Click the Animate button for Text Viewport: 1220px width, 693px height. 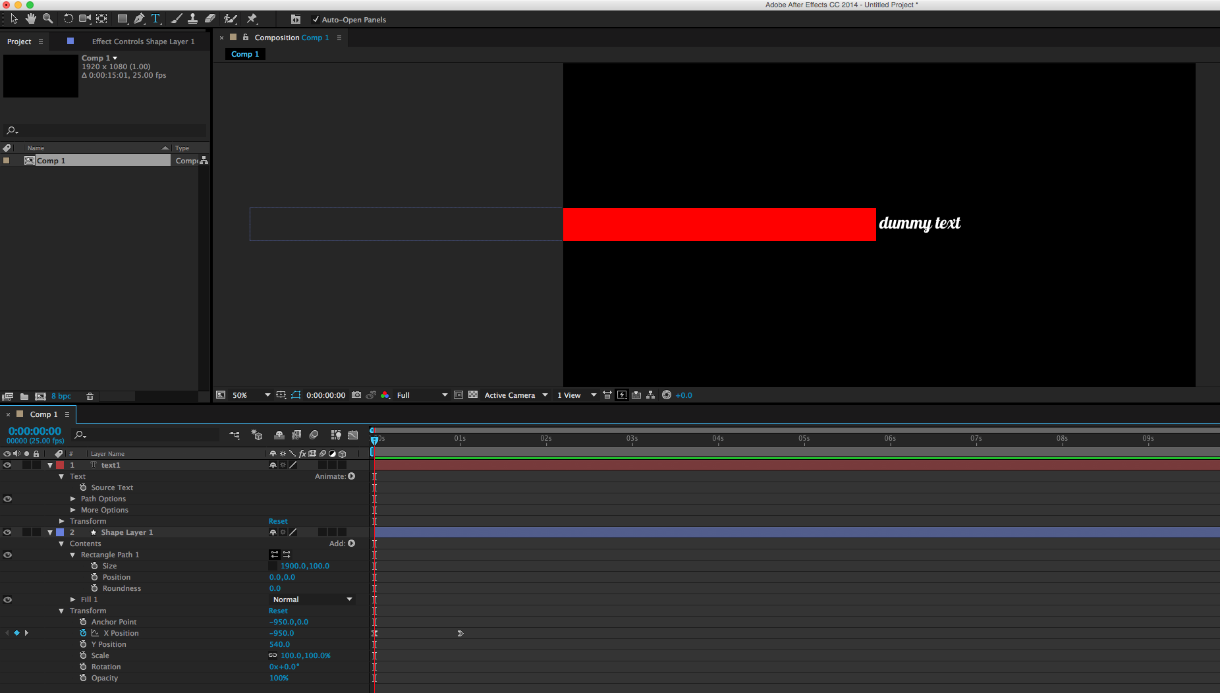(351, 476)
